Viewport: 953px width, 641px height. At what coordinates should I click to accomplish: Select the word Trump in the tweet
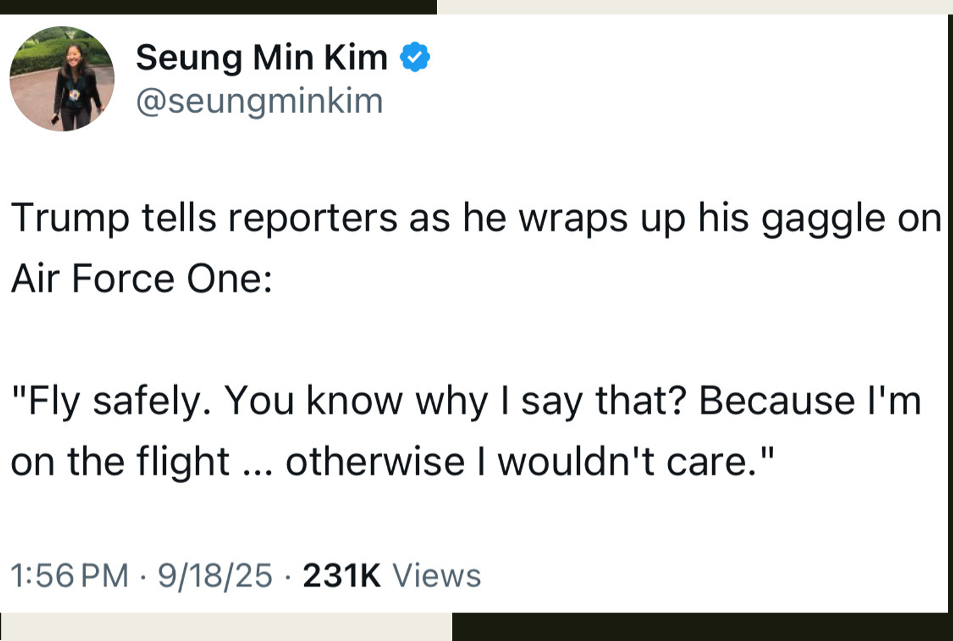(71, 218)
